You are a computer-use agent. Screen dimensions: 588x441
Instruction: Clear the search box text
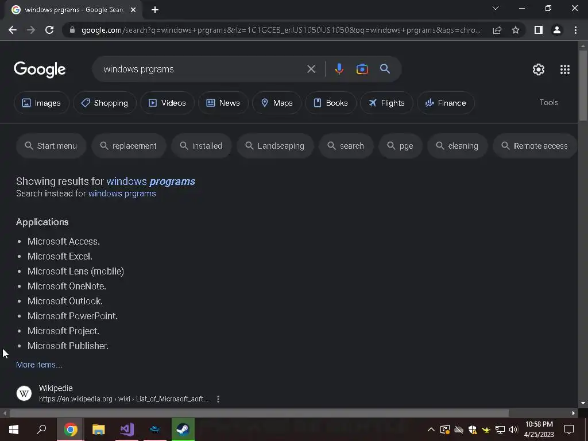point(311,69)
